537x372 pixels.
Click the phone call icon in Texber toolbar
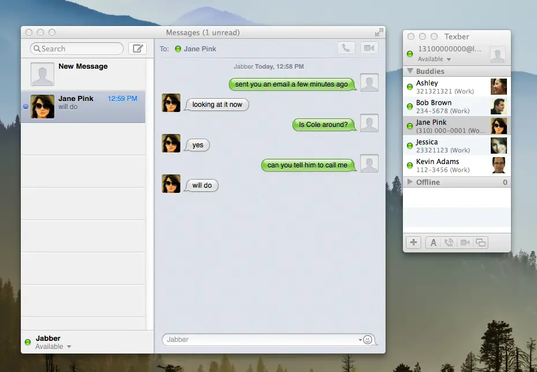449,243
